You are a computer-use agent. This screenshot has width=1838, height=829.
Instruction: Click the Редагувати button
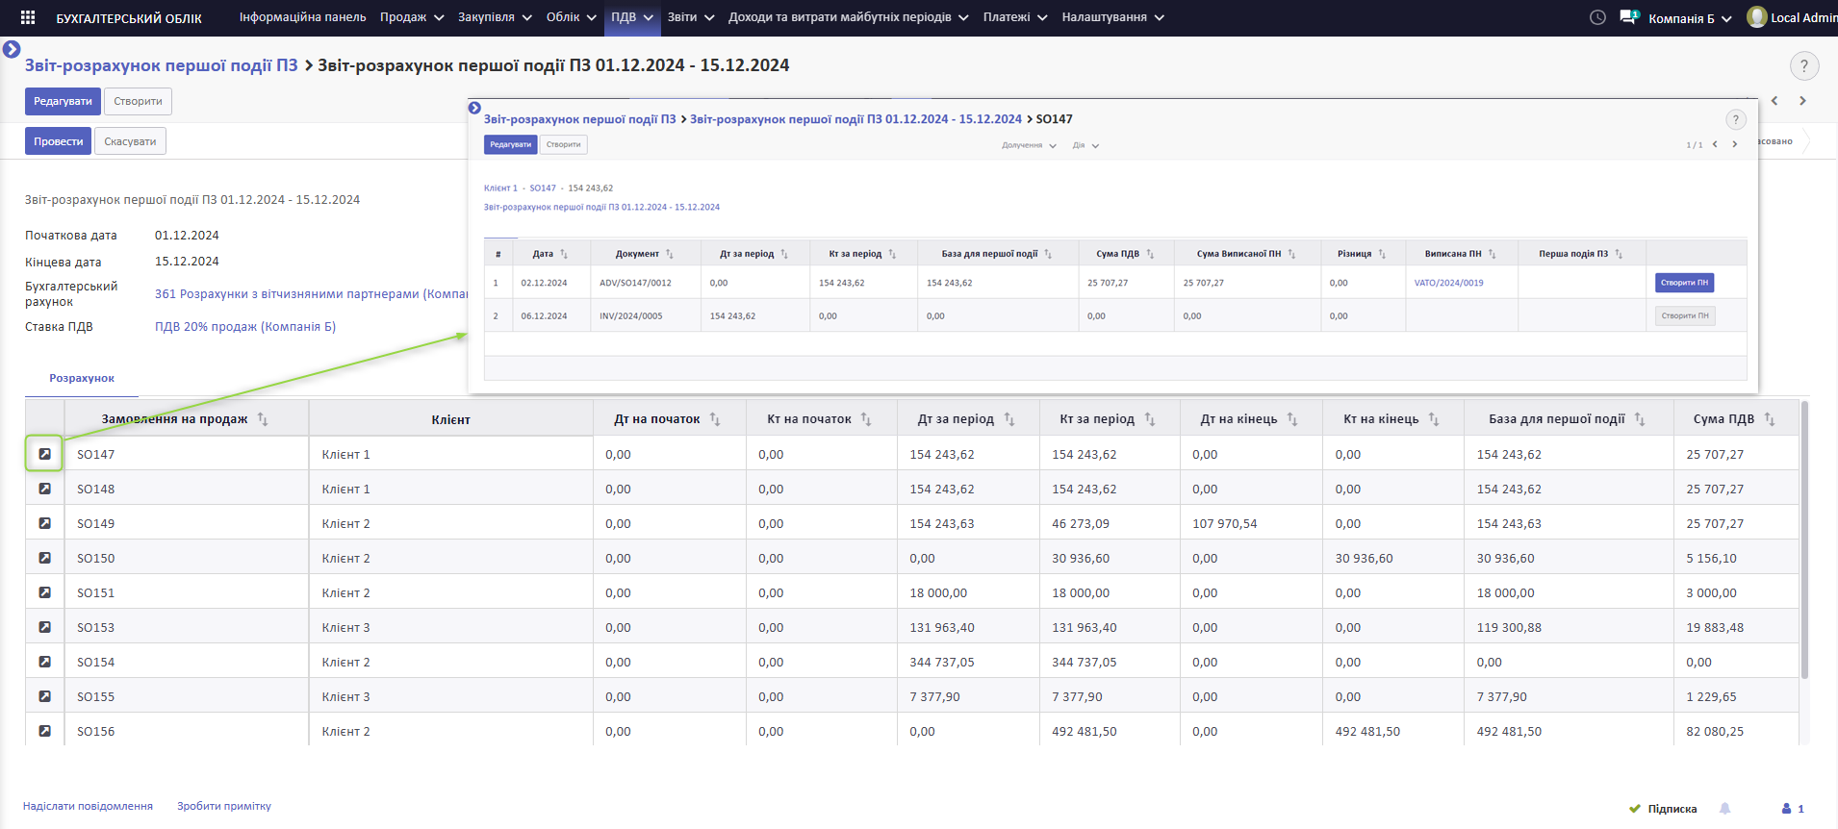[x=63, y=101]
